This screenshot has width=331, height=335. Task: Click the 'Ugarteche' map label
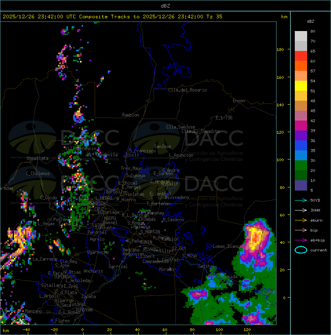(98, 252)
